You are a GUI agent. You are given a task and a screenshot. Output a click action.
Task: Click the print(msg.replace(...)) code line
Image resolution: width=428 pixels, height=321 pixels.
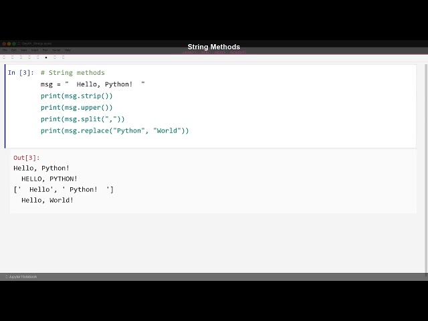click(x=114, y=131)
